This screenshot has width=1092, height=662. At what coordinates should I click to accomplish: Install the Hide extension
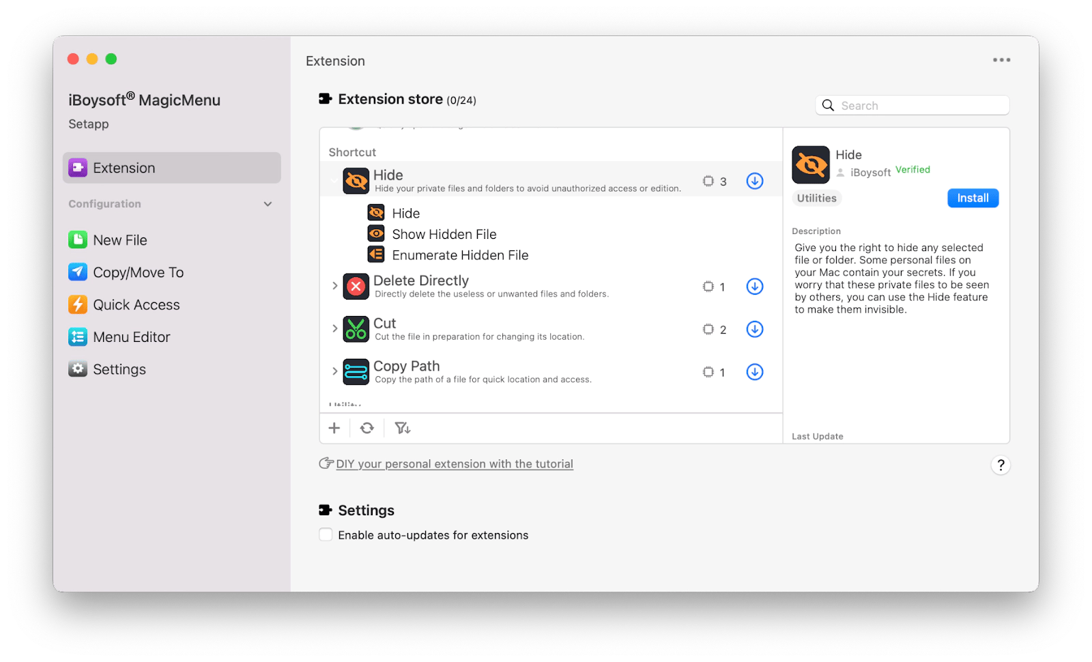pos(973,198)
